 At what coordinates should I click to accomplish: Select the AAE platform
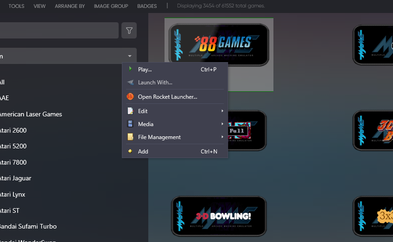click(4, 98)
